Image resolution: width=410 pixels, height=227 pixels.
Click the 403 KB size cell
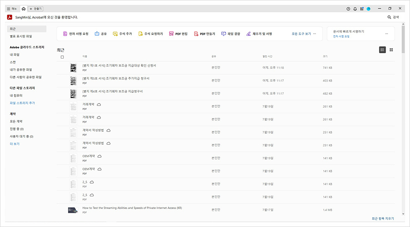327,81
